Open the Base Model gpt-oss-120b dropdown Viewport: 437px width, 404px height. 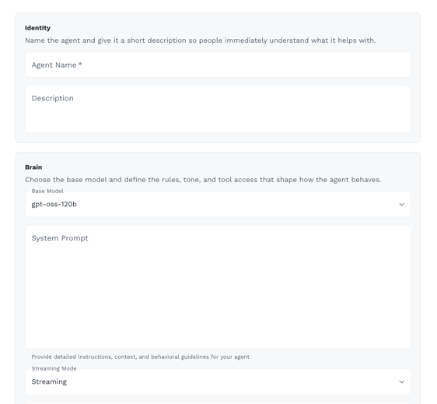(x=218, y=204)
